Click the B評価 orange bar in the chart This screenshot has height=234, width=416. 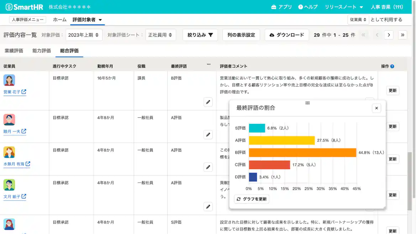point(302,152)
